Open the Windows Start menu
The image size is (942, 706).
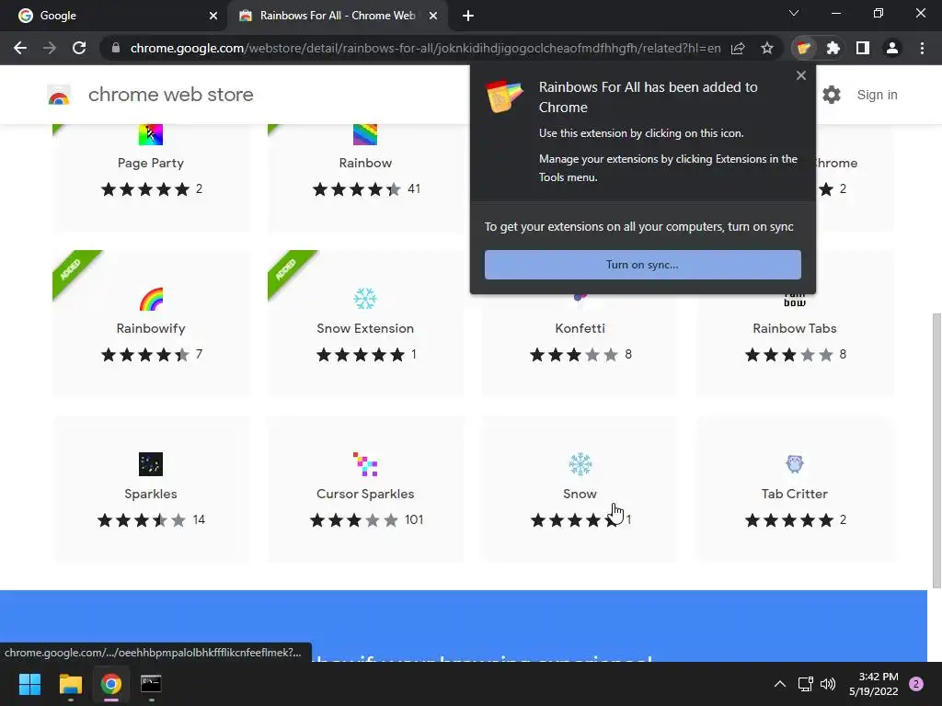[x=29, y=684]
